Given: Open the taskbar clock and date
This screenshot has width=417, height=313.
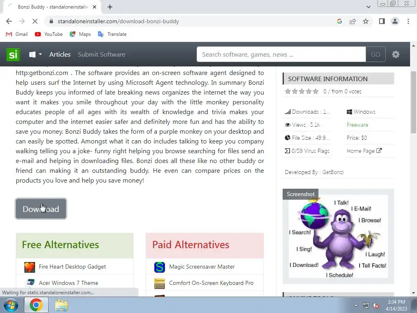Looking at the screenshot, I should (396, 305).
